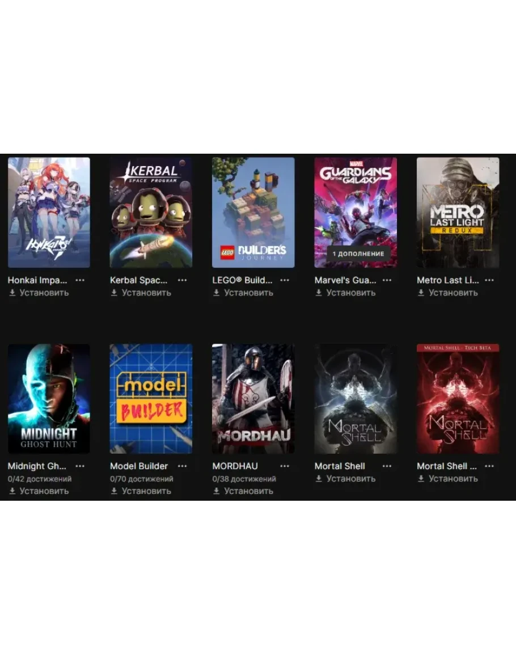This screenshot has height=655, width=516.
Task: Open the three-dot menu for Model Builder
Action: pyautogui.click(x=182, y=466)
